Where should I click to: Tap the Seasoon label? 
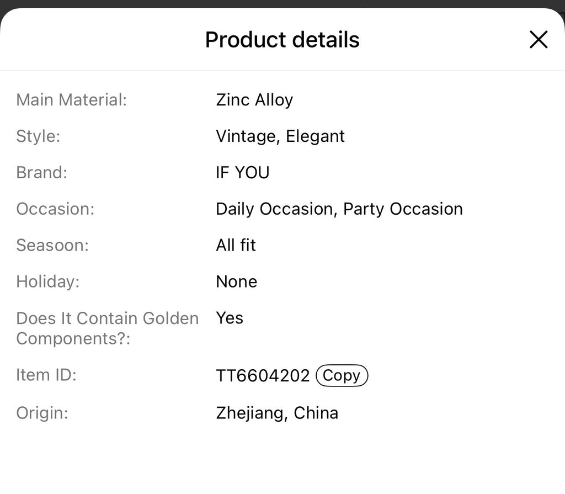(x=52, y=245)
